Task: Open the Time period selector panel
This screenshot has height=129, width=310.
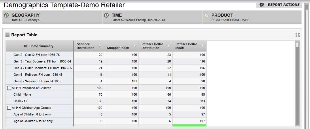Action: pyautogui.click(x=152, y=17)
